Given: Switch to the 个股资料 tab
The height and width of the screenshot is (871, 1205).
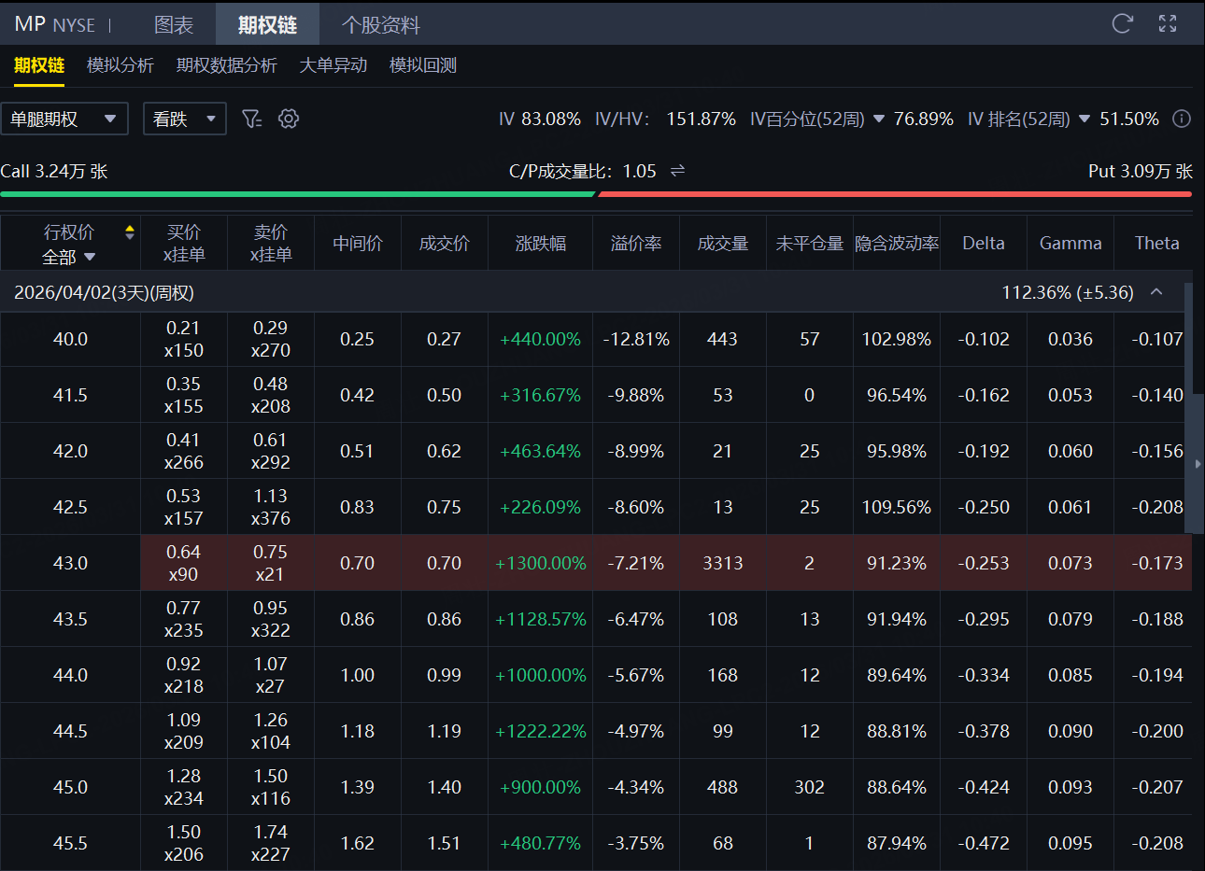Looking at the screenshot, I should coord(380,24).
